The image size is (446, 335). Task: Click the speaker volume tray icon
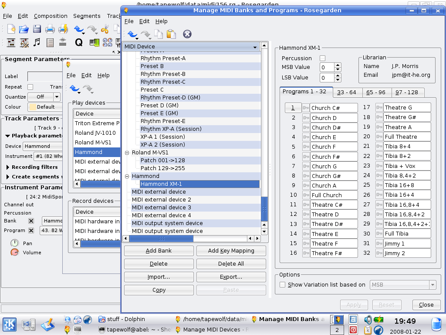[368, 319]
